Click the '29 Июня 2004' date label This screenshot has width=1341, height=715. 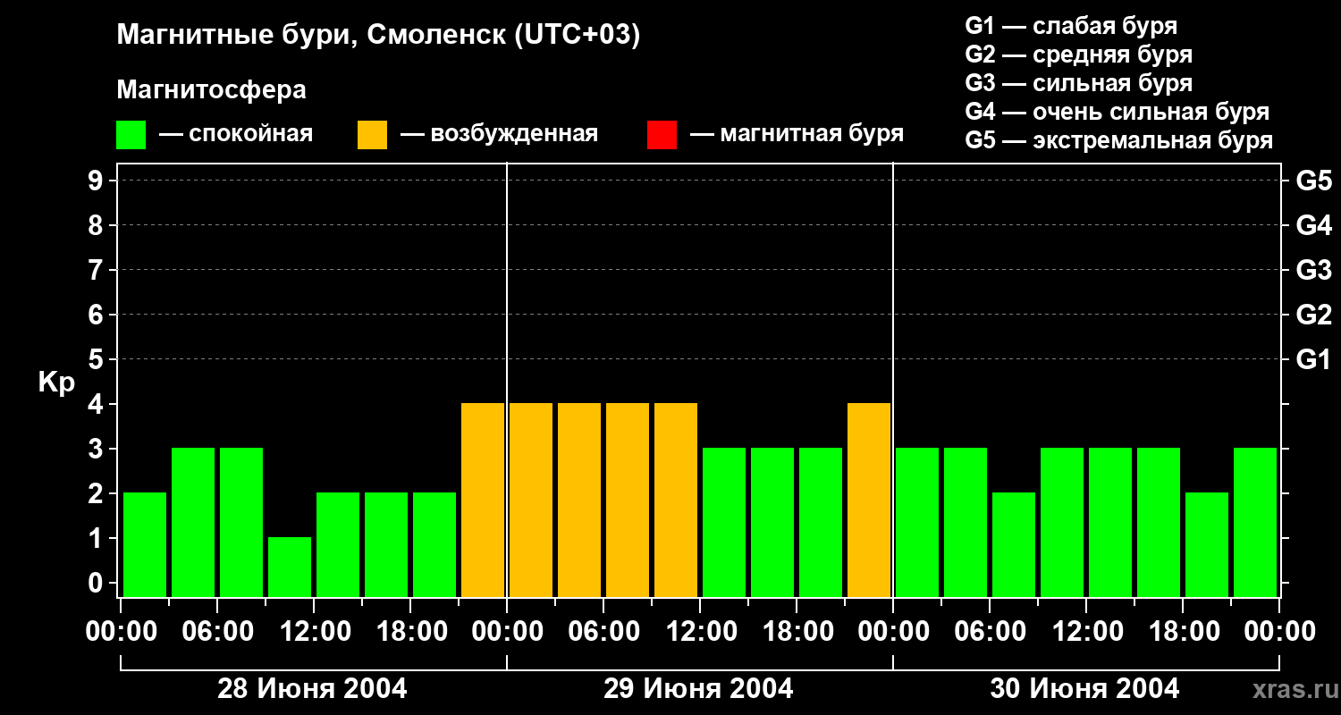tap(698, 689)
